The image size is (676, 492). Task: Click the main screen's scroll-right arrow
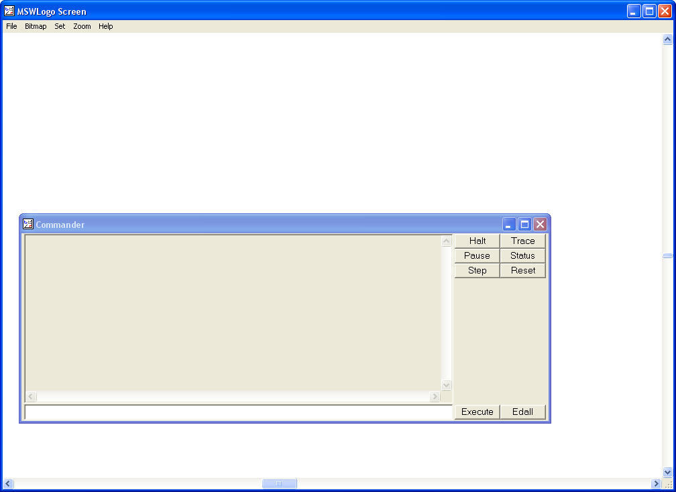pyautogui.click(x=656, y=483)
